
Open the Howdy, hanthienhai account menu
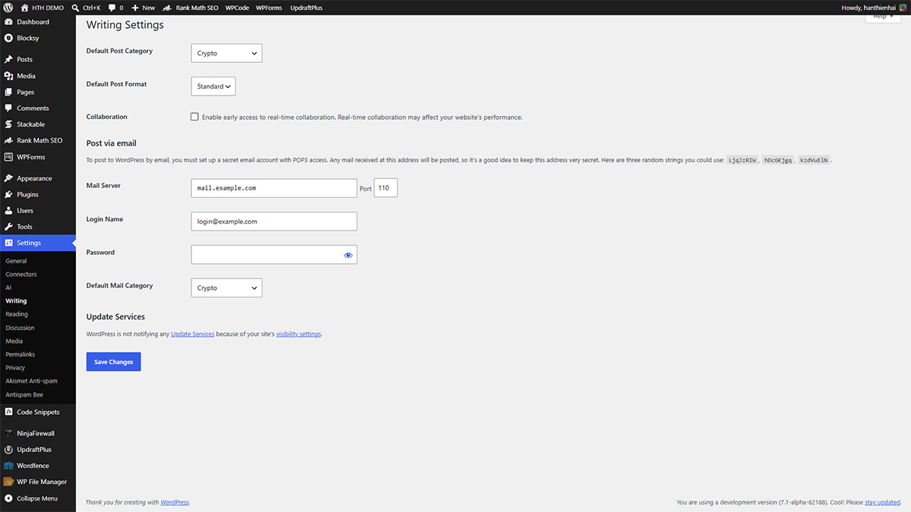tap(873, 8)
